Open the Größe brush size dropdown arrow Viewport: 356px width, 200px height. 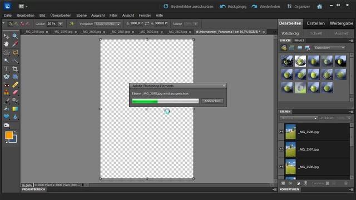[x=61, y=24]
